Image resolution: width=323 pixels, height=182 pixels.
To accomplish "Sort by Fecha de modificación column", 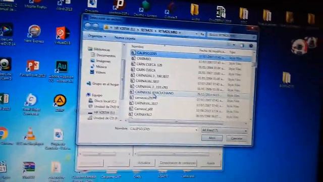I will pos(212,51).
